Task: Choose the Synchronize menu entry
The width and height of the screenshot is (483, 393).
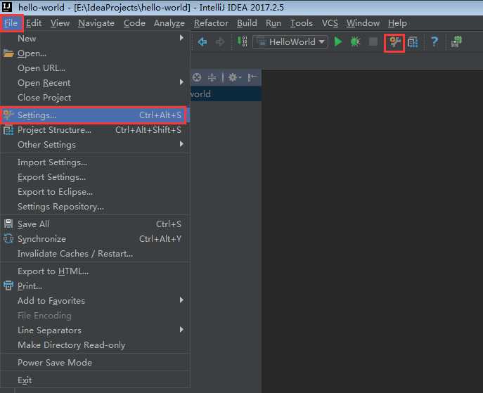Action: (95, 239)
